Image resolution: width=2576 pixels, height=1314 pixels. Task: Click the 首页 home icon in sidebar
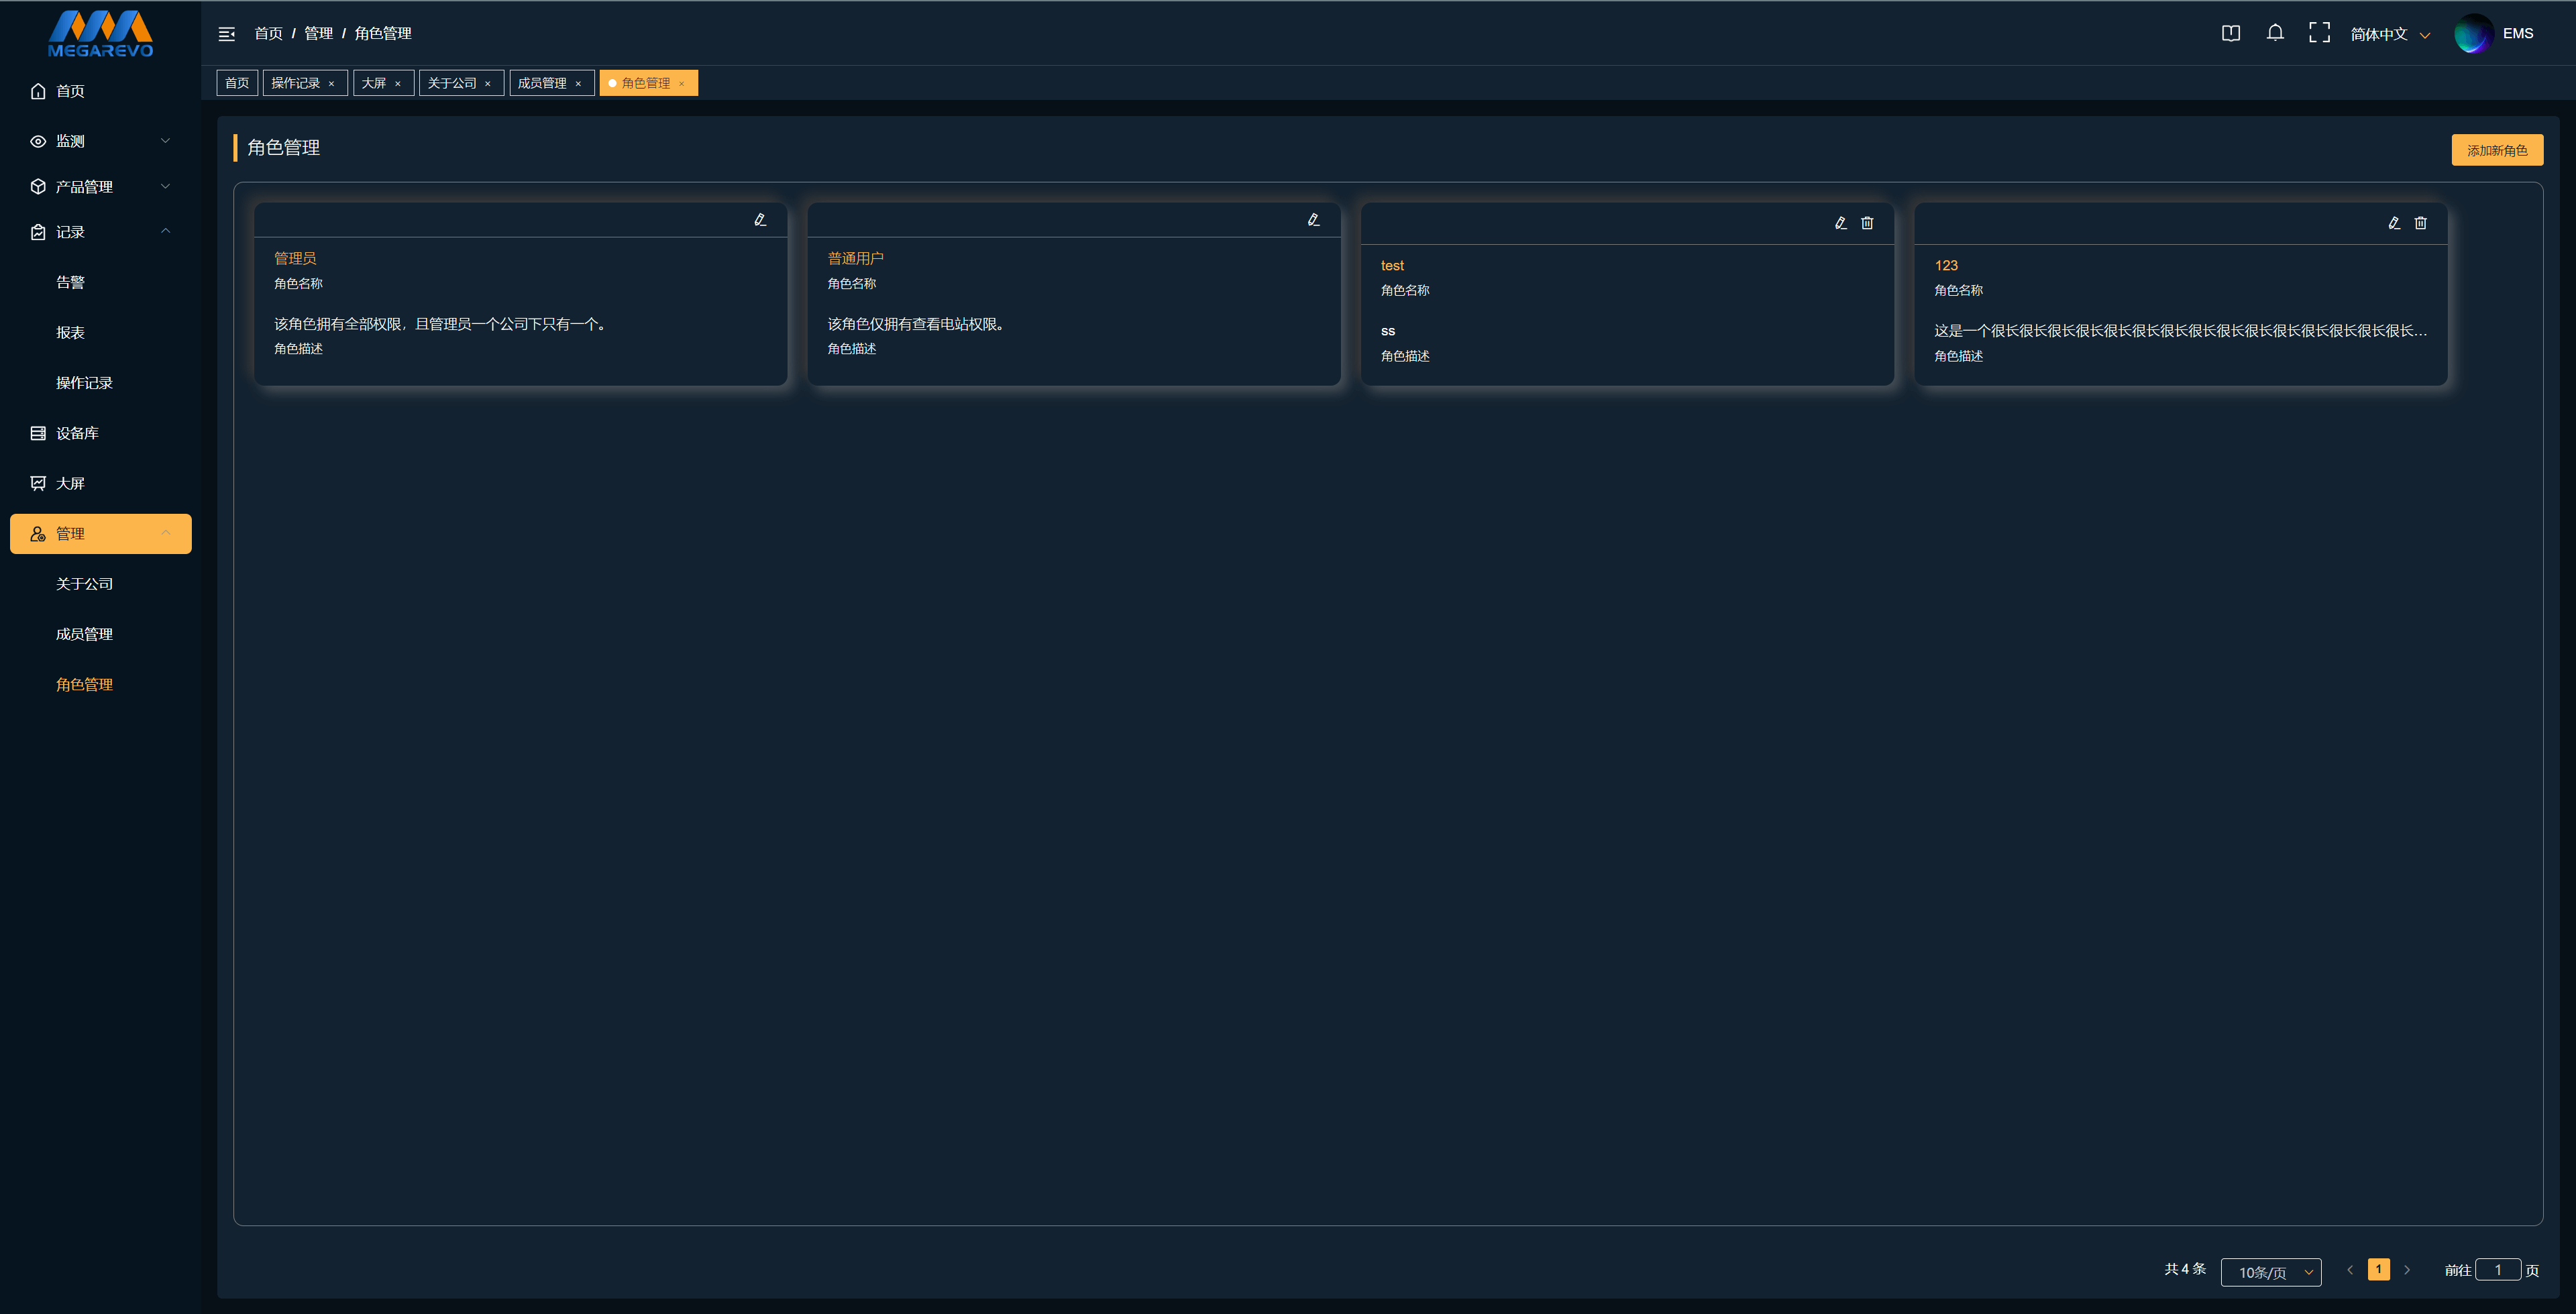[x=38, y=91]
